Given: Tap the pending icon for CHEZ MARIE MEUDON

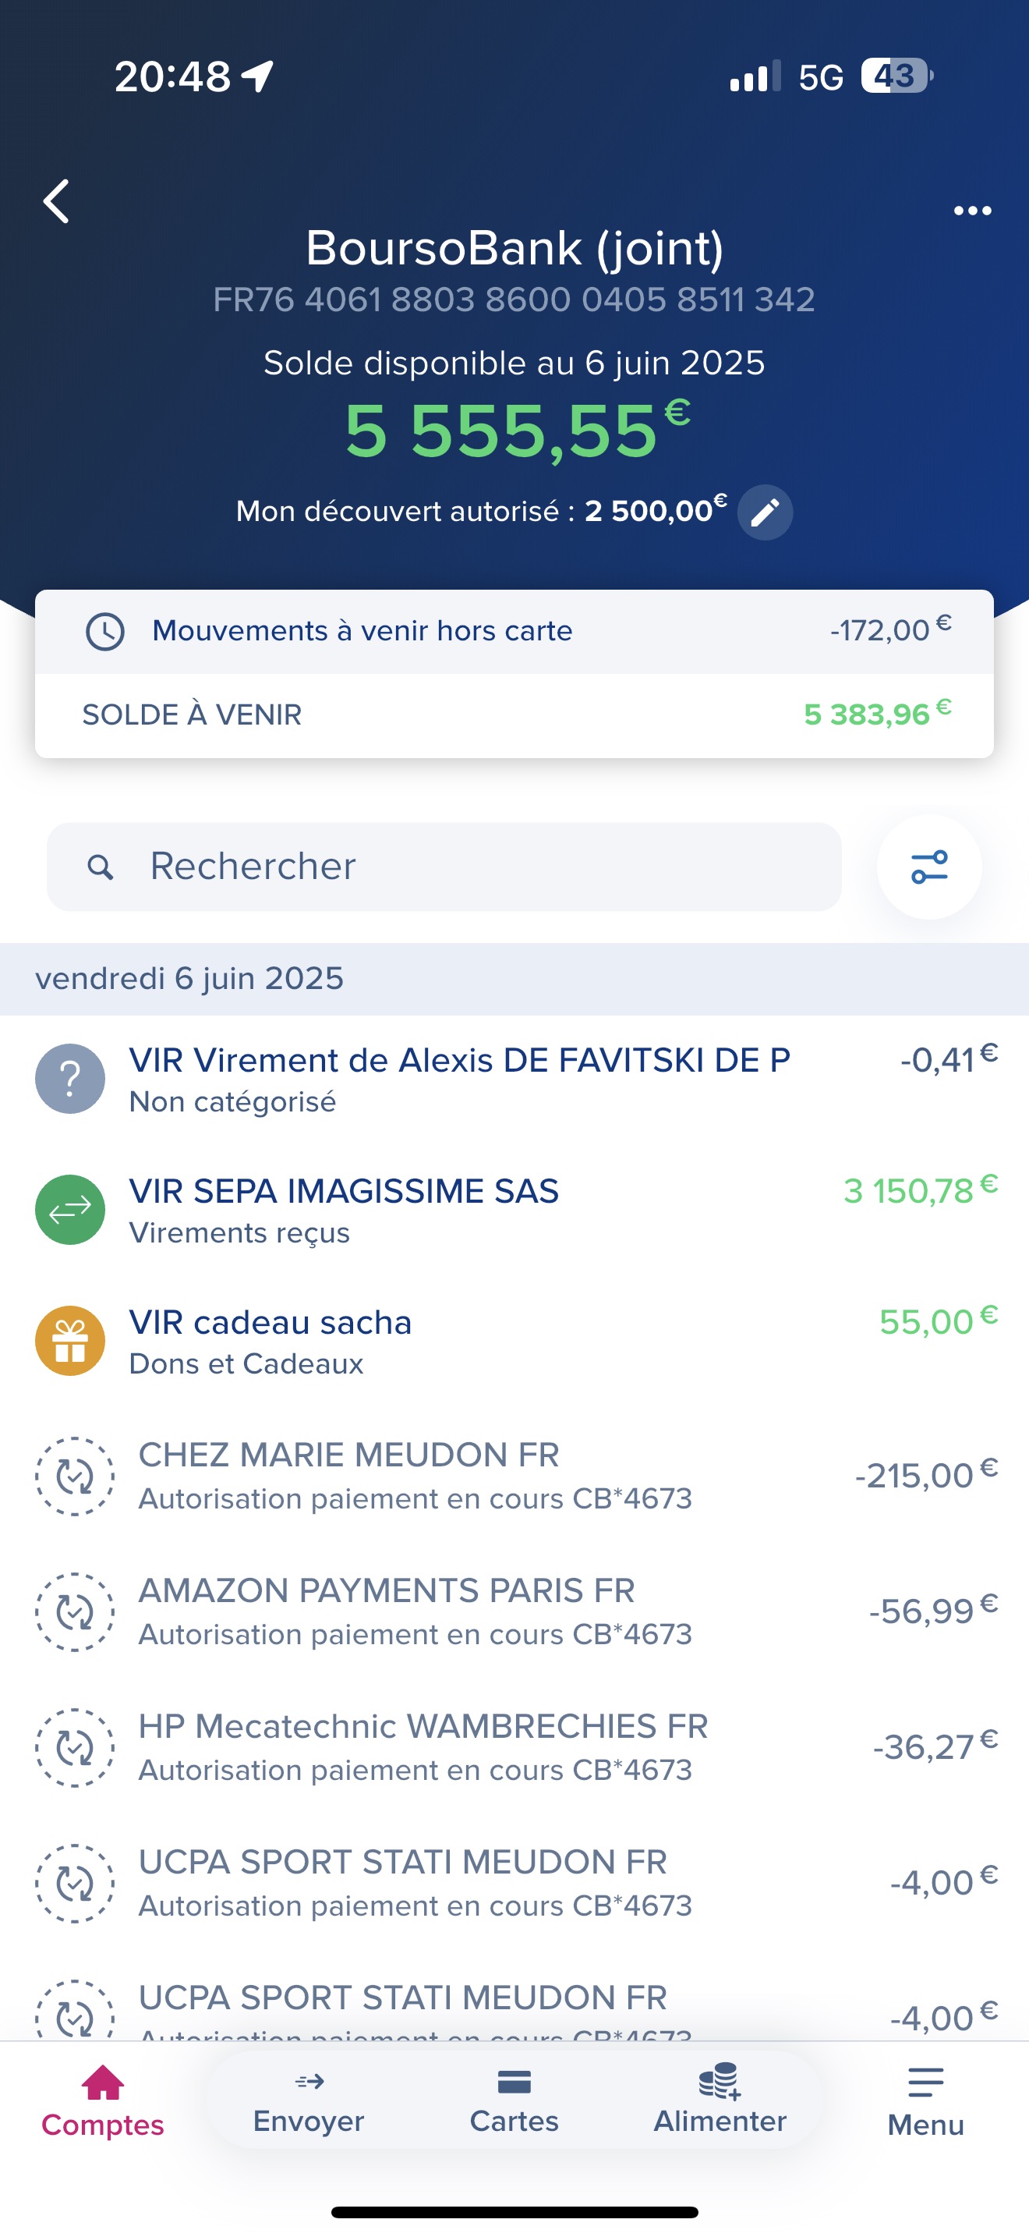Looking at the screenshot, I should point(75,1477).
